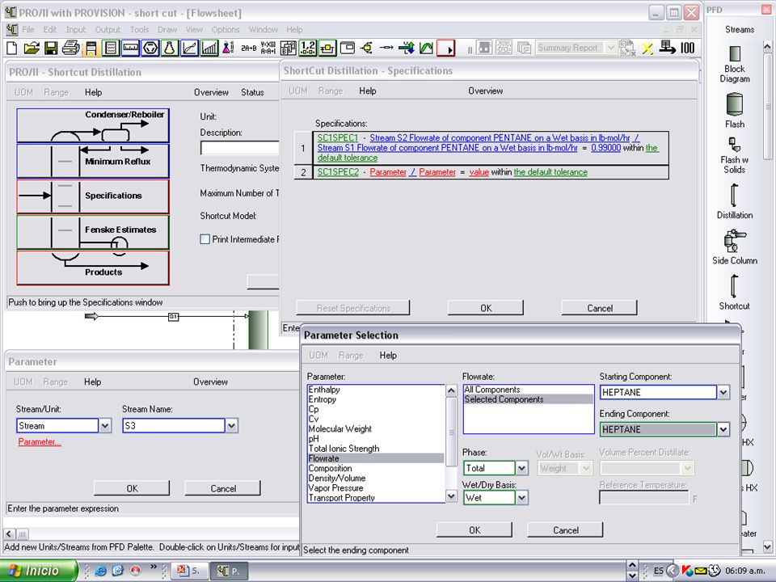Open Condenser/Reboiler section of shortcut column
Screen dimensions: 776x582
(x=92, y=126)
